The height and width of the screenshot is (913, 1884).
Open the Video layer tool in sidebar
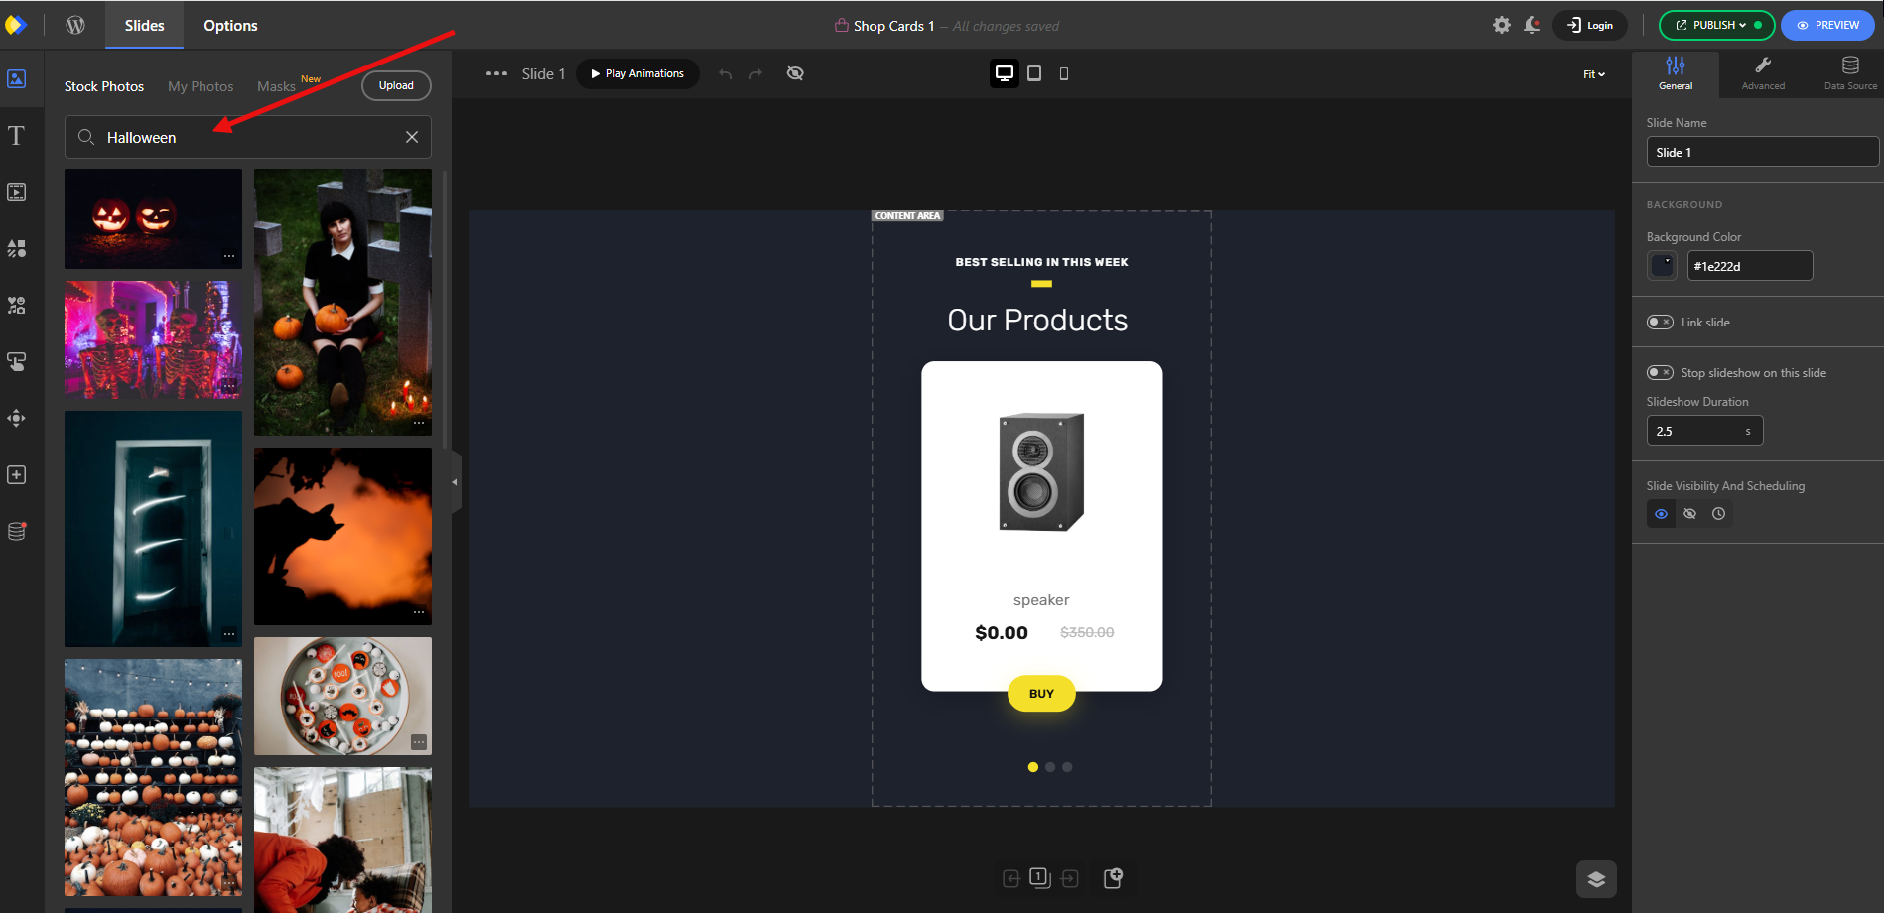[17, 192]
